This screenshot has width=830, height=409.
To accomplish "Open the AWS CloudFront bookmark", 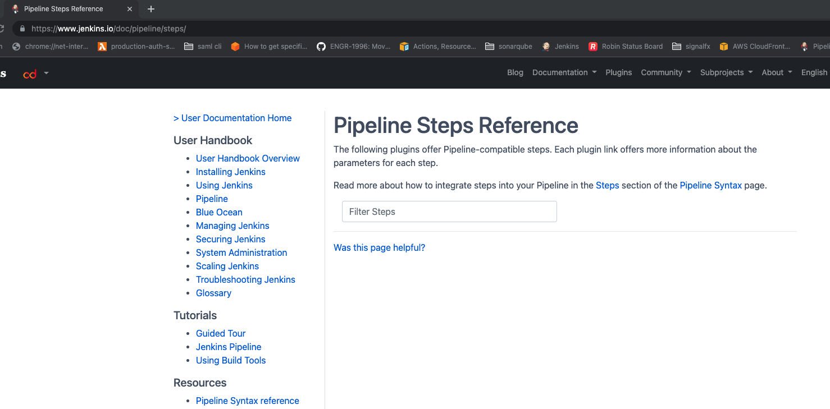I will [755, 47].
